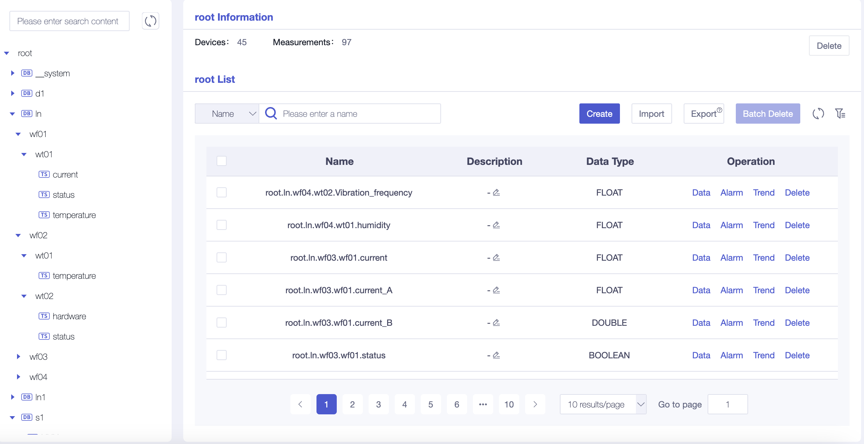Select the temperature timeseries under wf01
The width and height of the screenshot is (864, 444).
point(74,215)
